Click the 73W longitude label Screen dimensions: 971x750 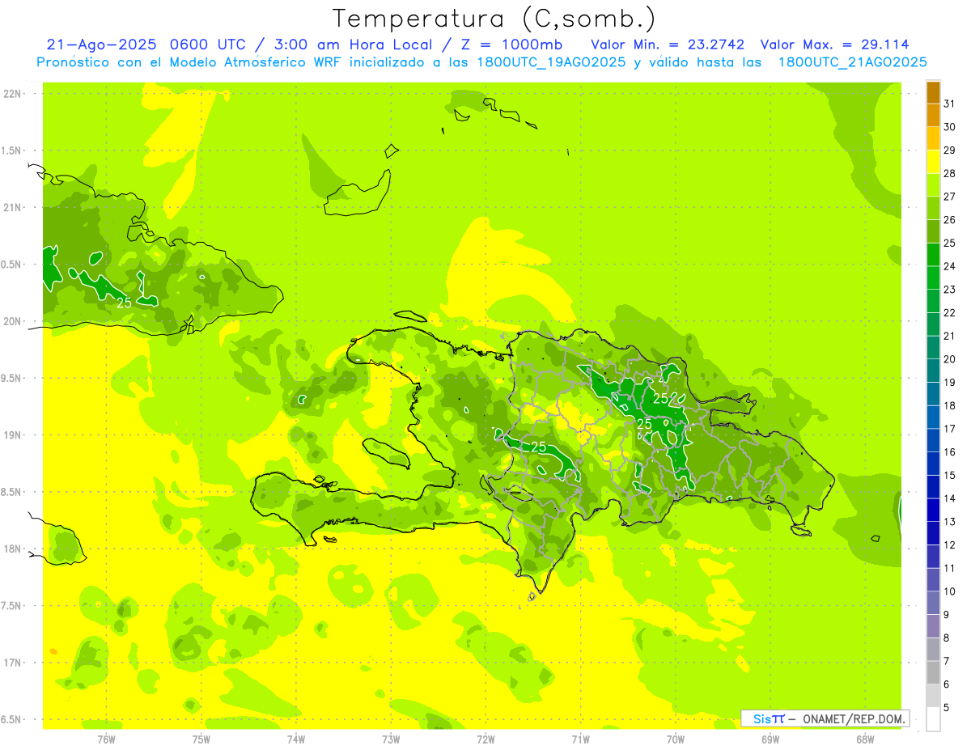[391, 739]
